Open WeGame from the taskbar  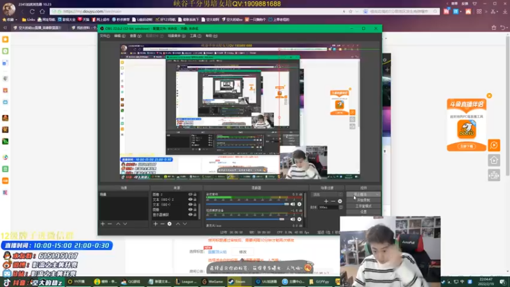pos(213,282)
